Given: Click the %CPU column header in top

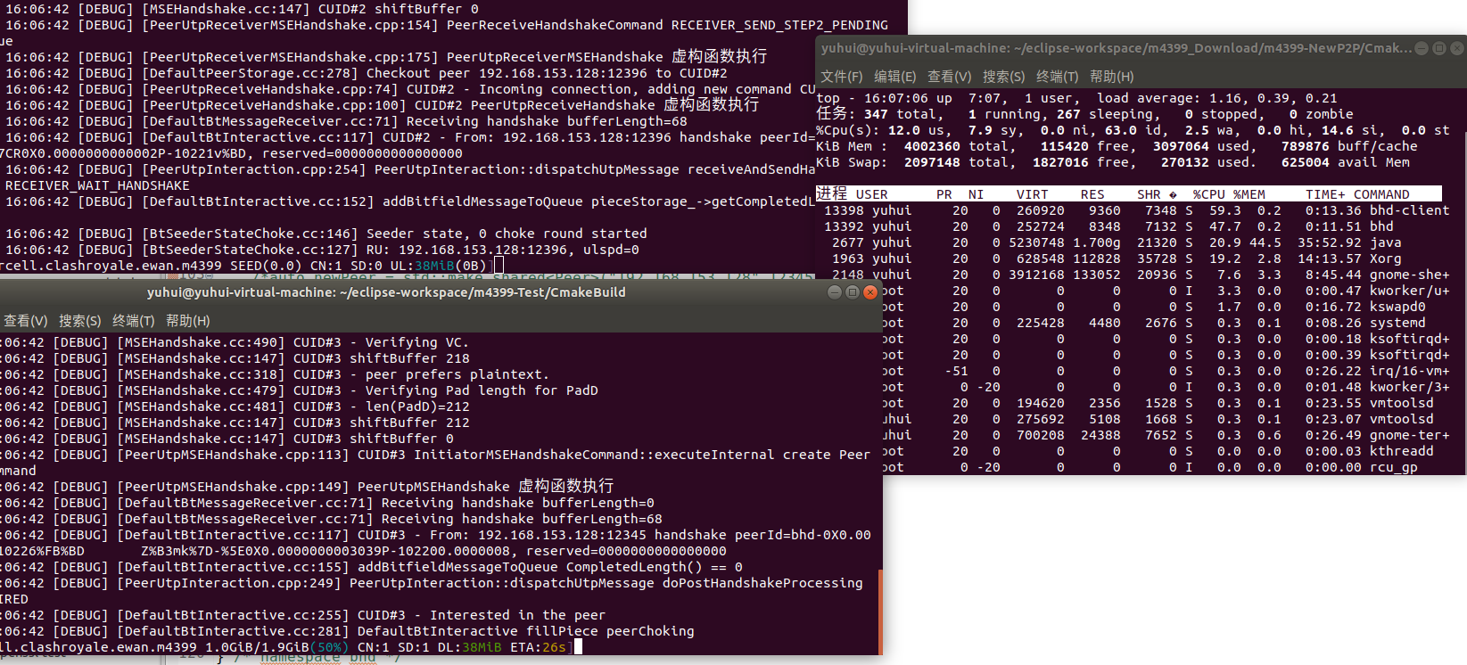Looking at the screenshot, I should tap(1208, 194).
